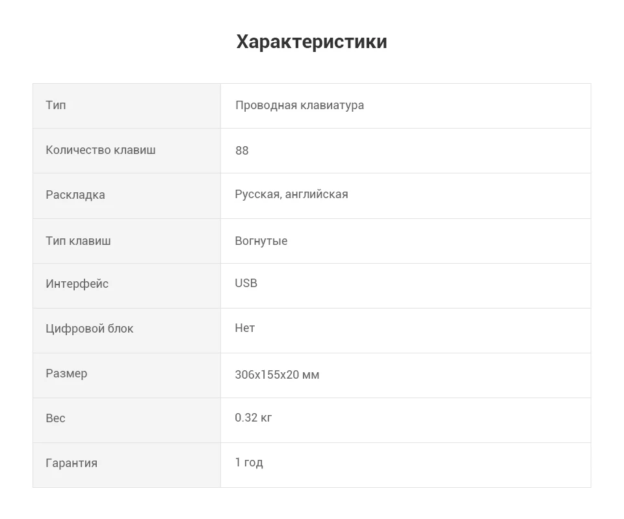Click the empty area beside USB value
The image size is (624, 519).
[424, 286]
